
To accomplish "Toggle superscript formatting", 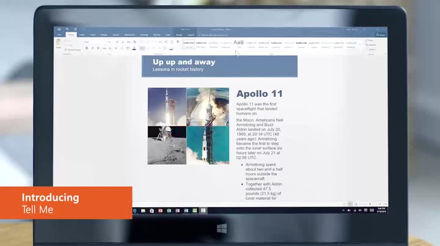I will coord(116,48).
